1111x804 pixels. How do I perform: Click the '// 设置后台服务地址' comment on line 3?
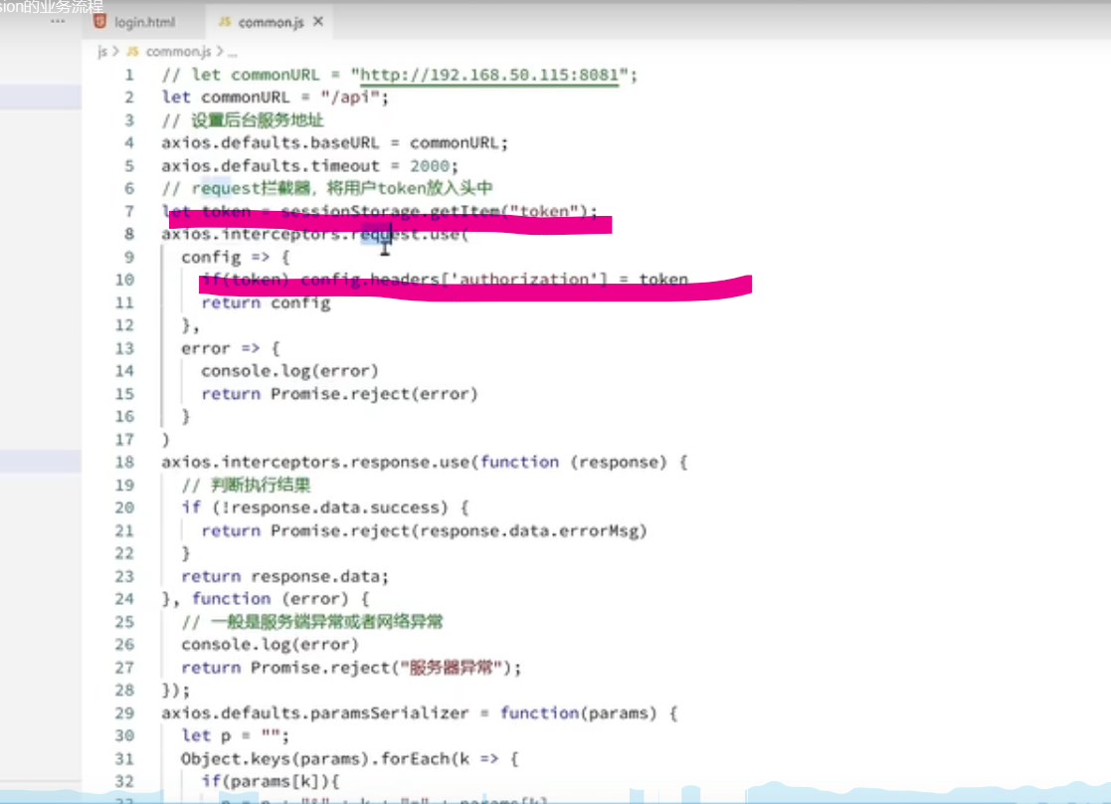point(243,119)
